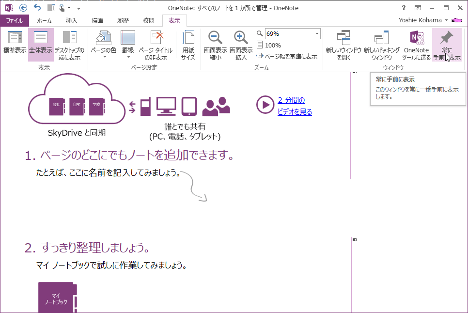
Task: Toggle Touch/Mouse mode icon
Action: click(62, 8)
